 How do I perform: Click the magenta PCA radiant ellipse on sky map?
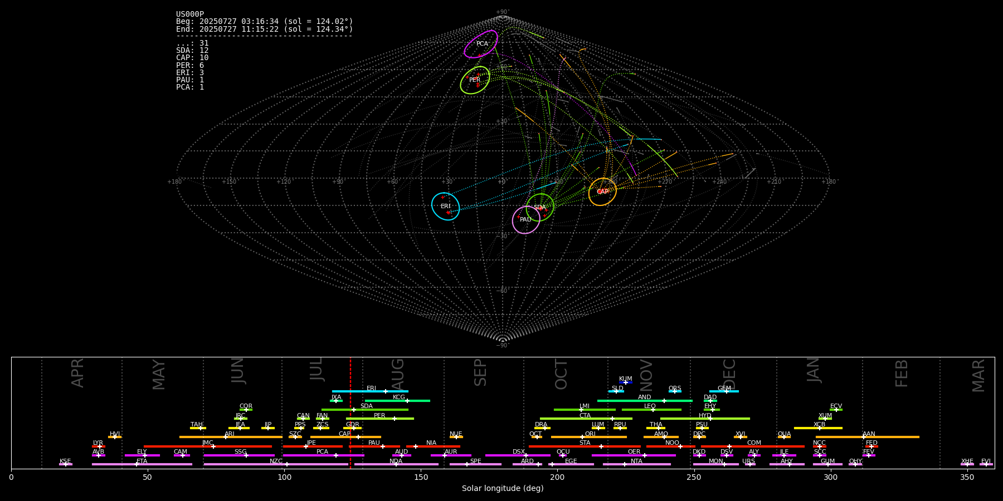pos(481,44)
